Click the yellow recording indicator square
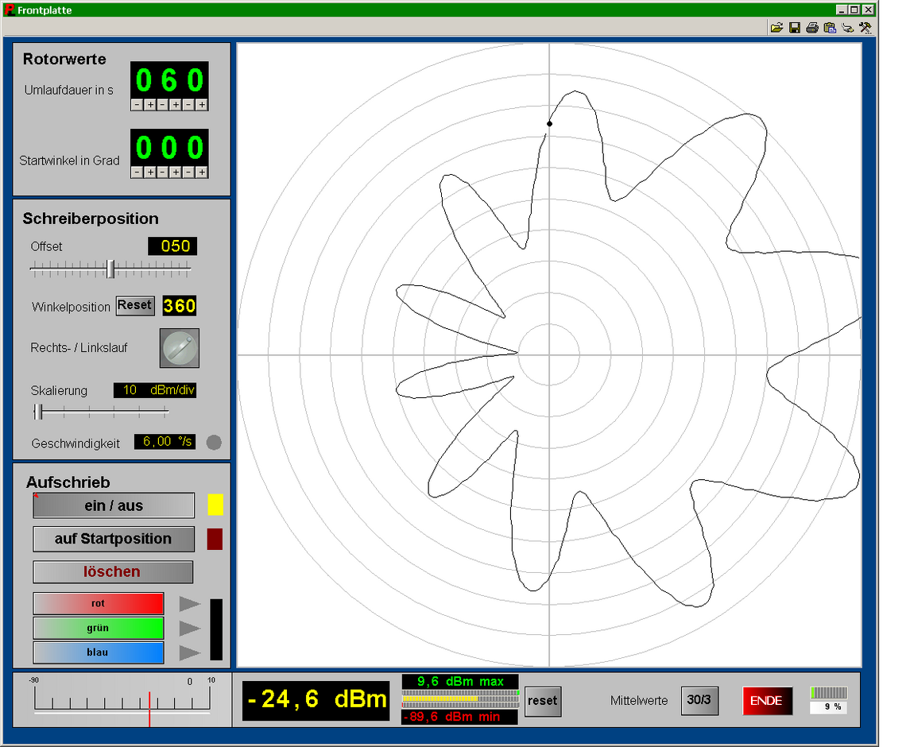The image size is (906, 747). 215,505
